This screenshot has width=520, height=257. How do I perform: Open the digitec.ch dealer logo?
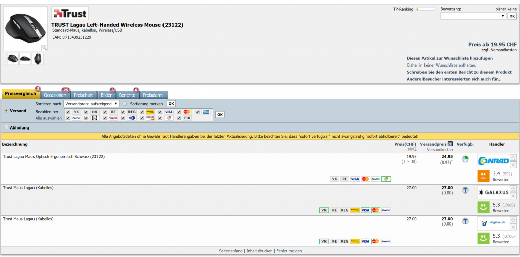pyautogui.click(x=493, y=223)
